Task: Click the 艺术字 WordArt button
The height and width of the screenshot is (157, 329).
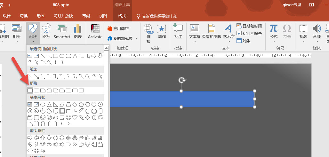Action: click(x=229, y=31)
